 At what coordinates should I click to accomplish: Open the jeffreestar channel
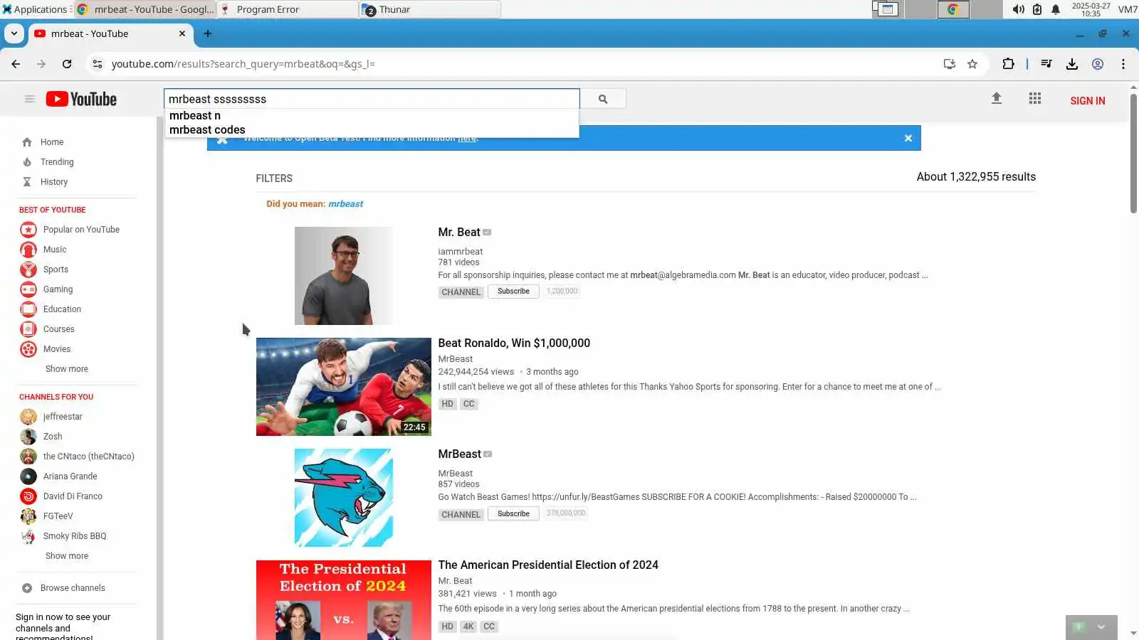[63, 417]
